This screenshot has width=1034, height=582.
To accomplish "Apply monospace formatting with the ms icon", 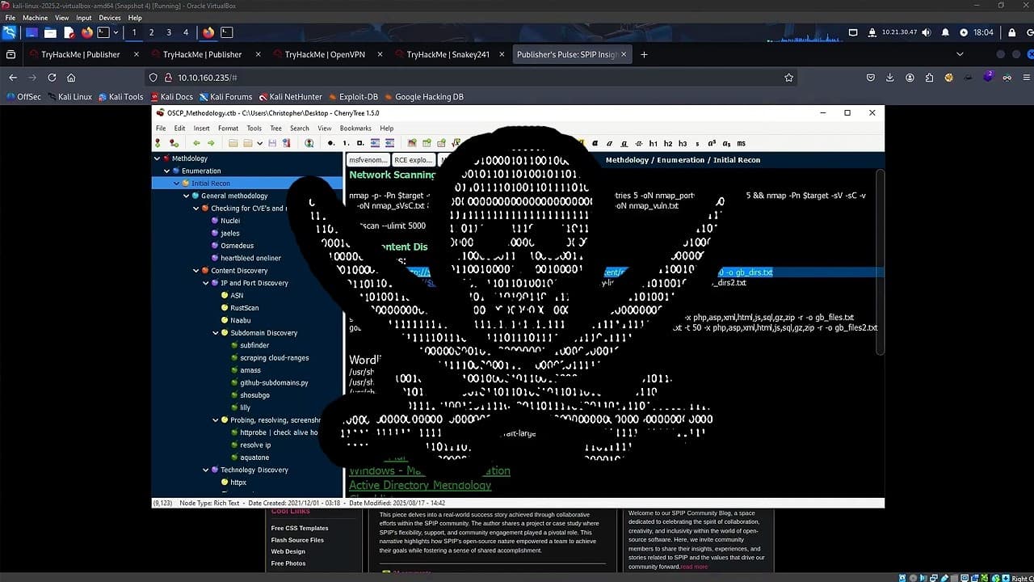I will click(741, 143).
